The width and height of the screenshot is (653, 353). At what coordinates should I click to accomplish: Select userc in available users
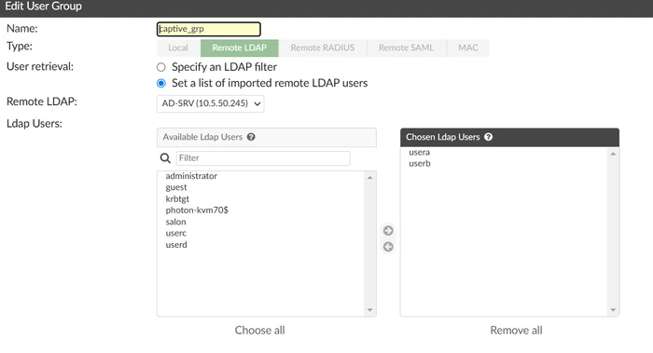pos(175,233)
